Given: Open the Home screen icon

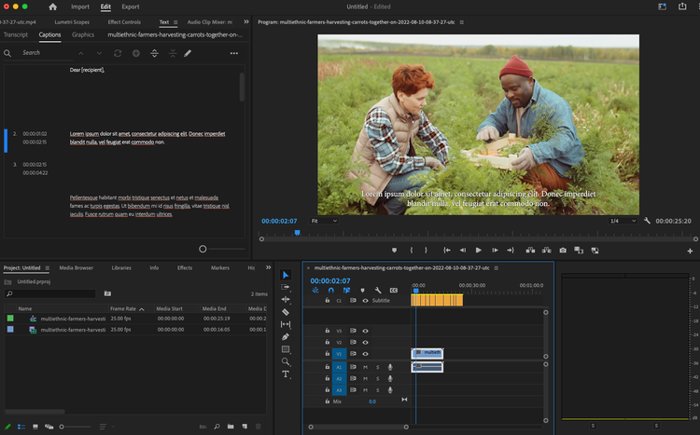Looking at the screenshot, I should tap(53, 7).
